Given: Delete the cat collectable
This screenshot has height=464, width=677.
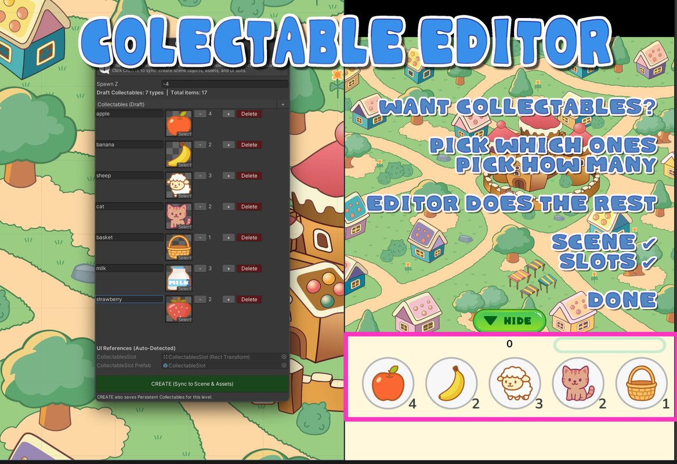Looking at the screenshot, I should pyautogui.click(x=249, y=206).
